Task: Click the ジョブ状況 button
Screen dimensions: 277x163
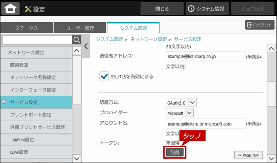Action: tap(253, 9)
